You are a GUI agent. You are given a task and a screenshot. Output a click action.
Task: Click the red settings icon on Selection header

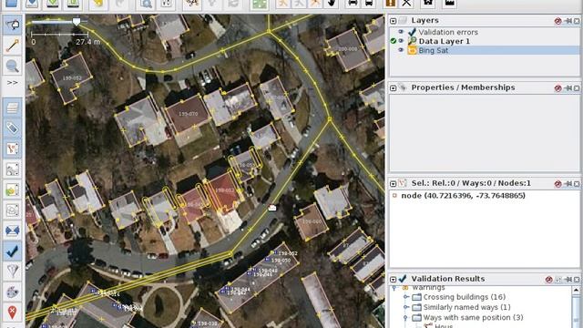(557, 184)
